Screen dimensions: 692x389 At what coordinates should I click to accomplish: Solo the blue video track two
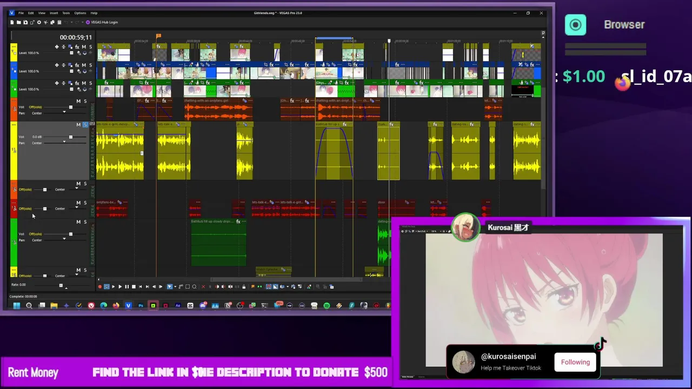coord(90,65)
